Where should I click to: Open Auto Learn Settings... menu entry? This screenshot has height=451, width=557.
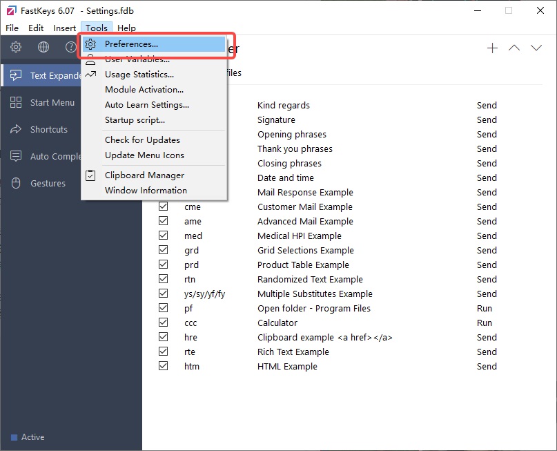point(154,105)
